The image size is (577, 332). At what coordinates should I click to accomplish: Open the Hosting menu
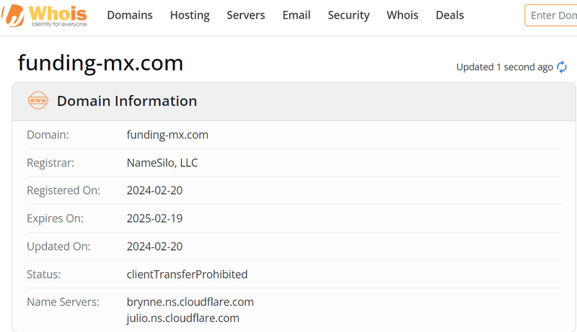190,15
